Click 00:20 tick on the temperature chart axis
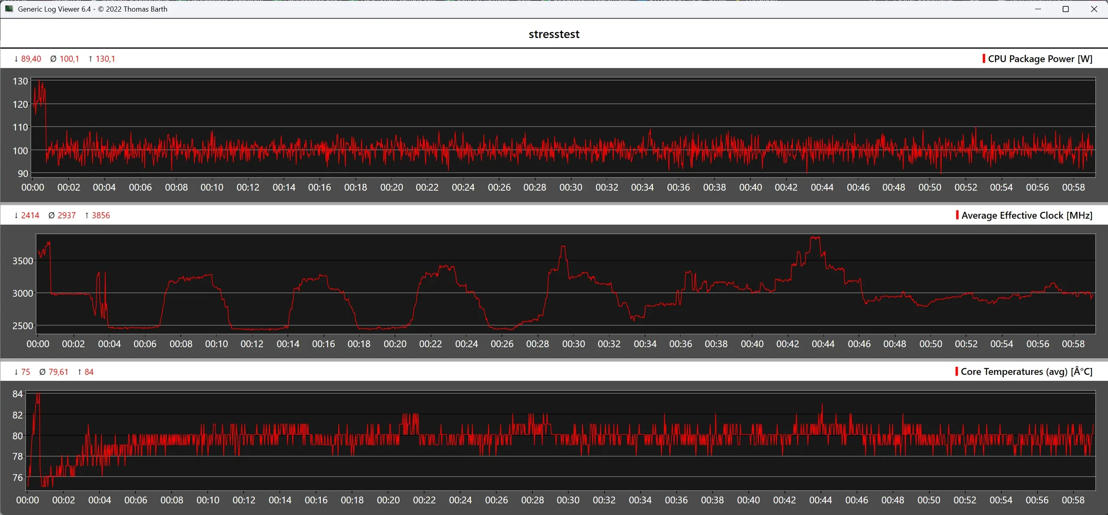1108x515 pixels. click(388, 500)
